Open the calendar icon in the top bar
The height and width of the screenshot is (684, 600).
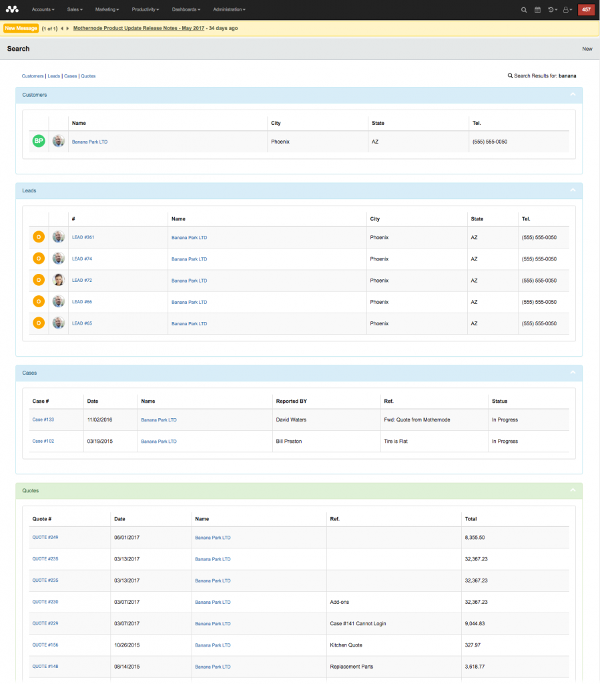[x=538, y=9]
